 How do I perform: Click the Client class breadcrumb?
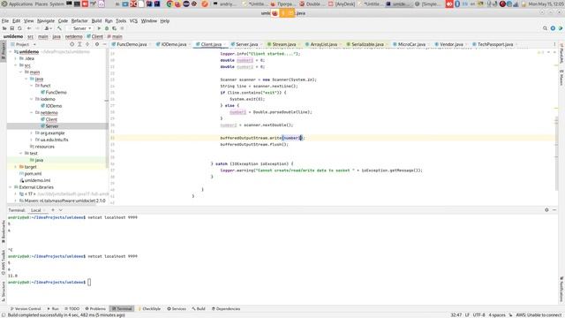[x=94, y=36]
